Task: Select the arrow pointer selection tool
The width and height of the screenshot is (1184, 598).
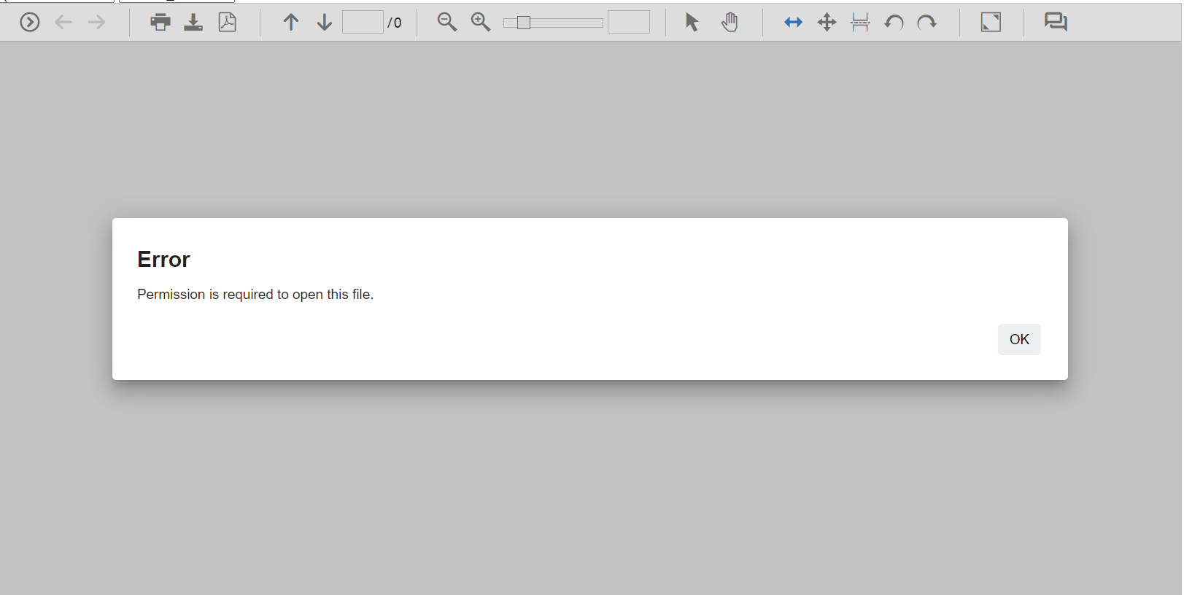Action: [692, 23]
